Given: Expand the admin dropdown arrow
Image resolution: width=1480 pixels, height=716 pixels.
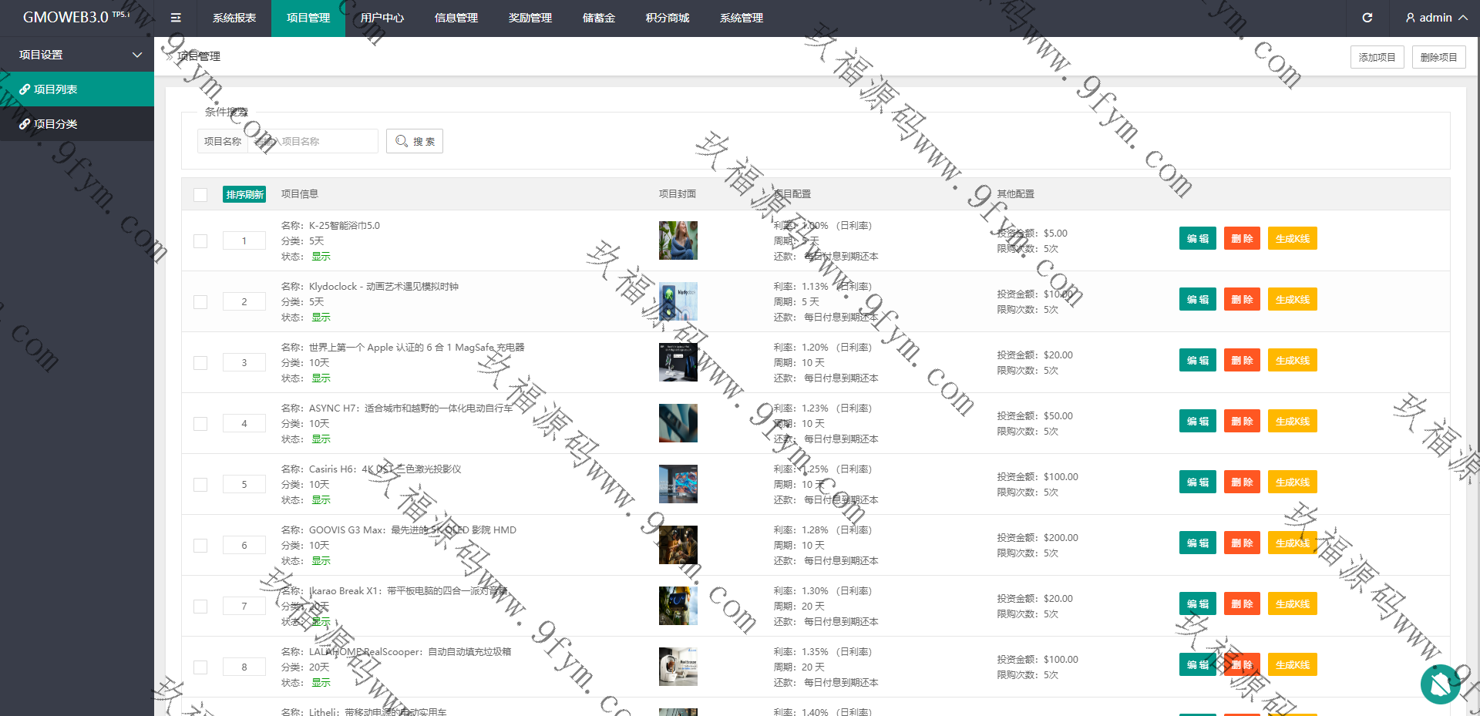Looking at the screenshot, I should click(x=1463, y=18).
